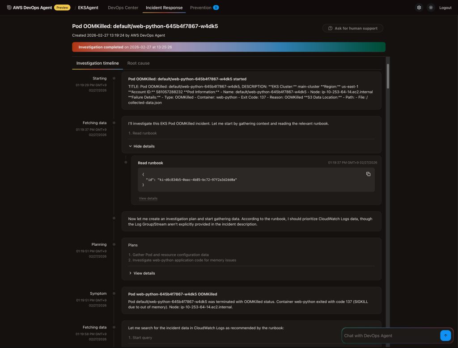The height and width of the screenshot is (348, 458).
Task: Click the Investigation completed gradient status bar
Action: [229, 47]
